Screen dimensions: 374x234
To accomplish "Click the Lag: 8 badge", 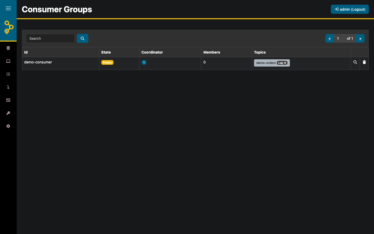I will (x=282, y=63).
